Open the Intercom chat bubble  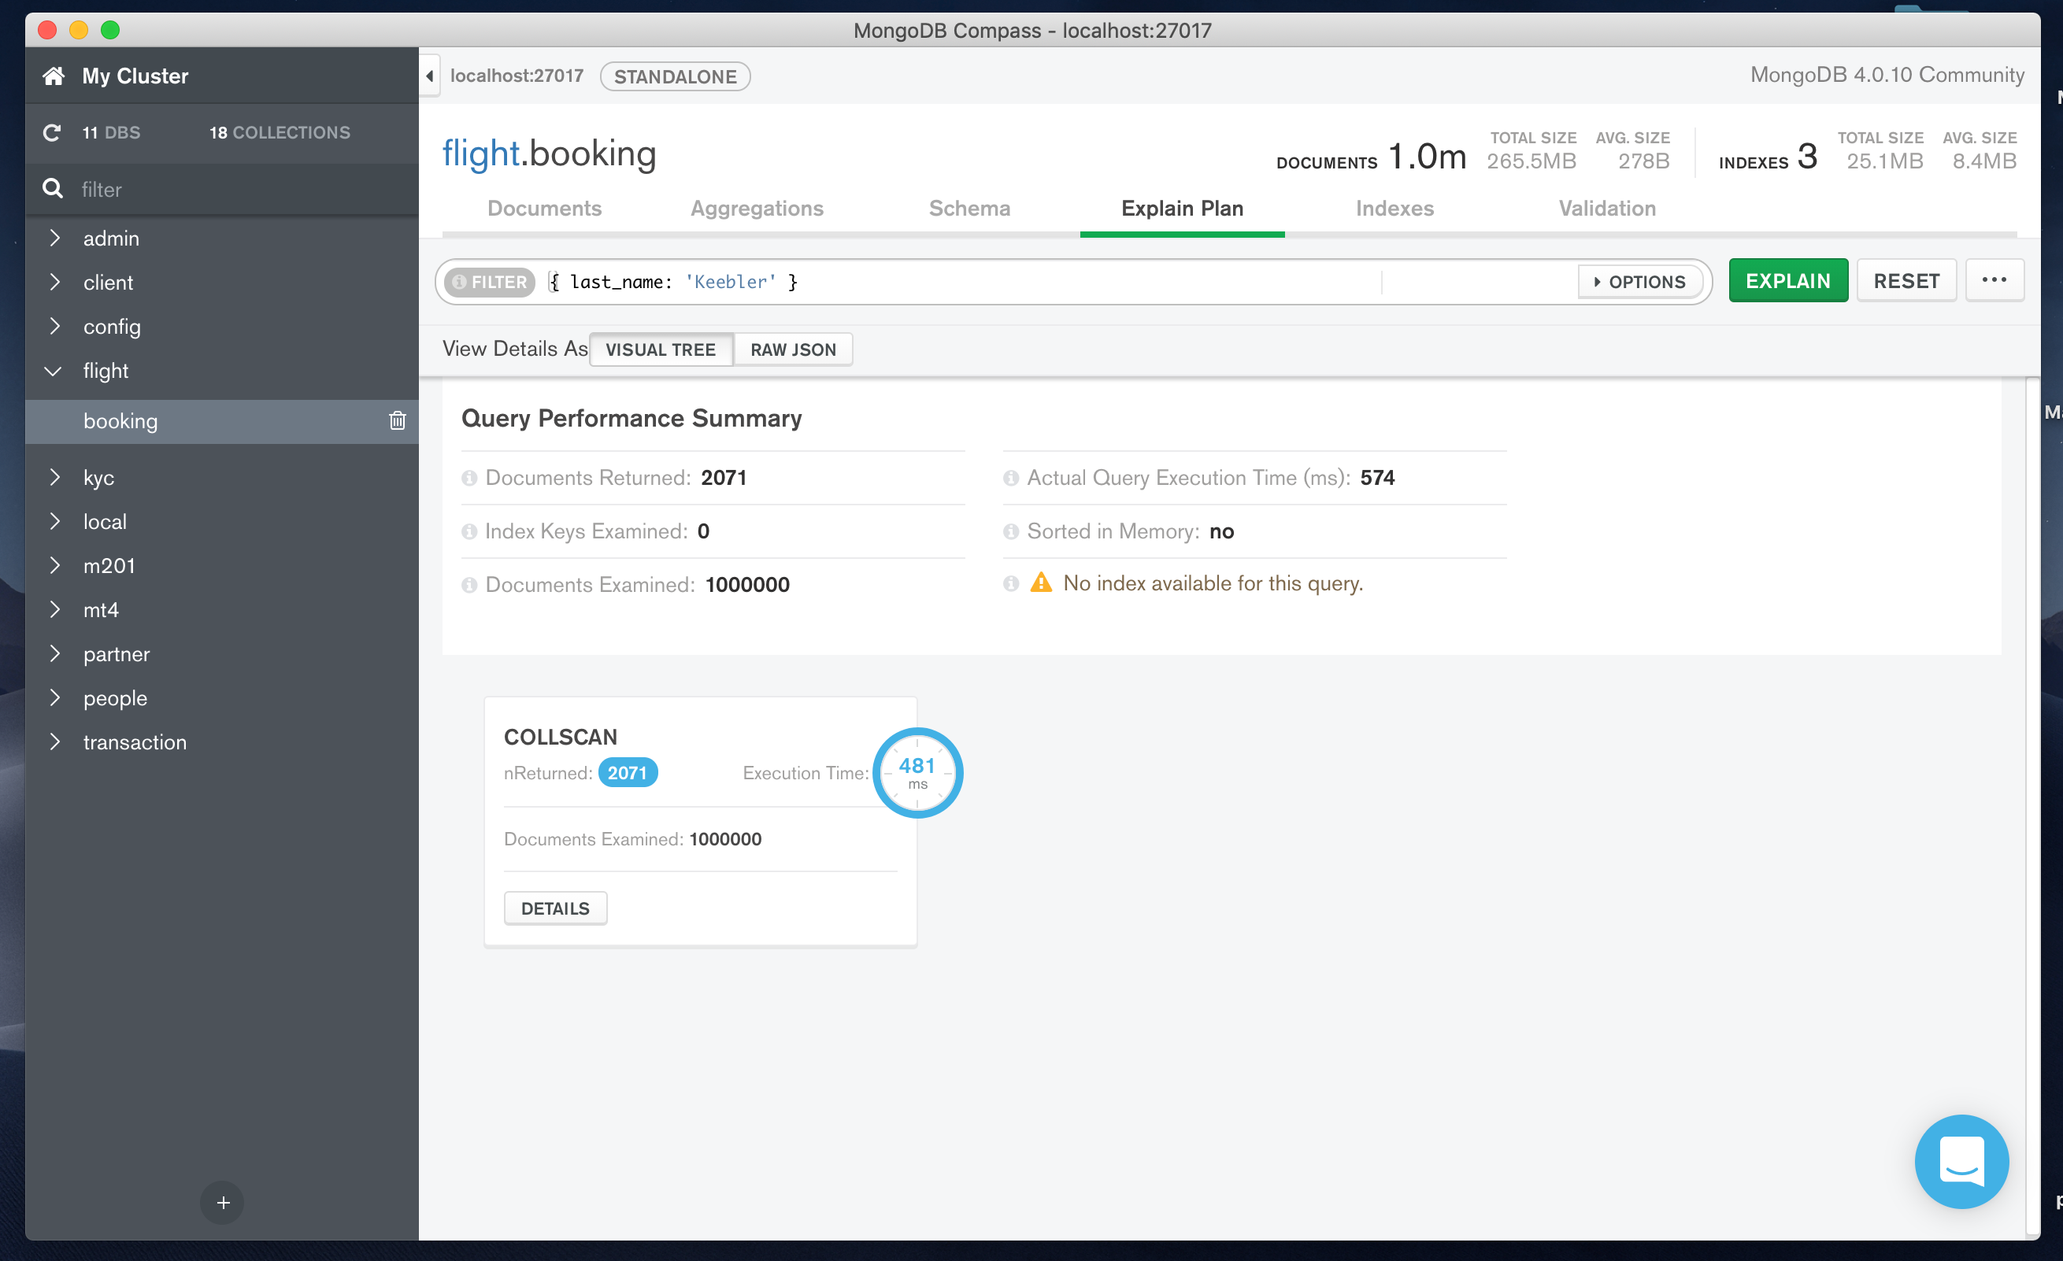[x=1961, y=1161]
